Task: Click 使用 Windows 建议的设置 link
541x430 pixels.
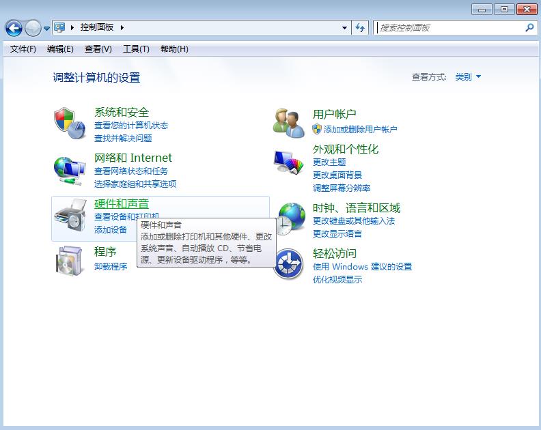Action: point(362,267)
